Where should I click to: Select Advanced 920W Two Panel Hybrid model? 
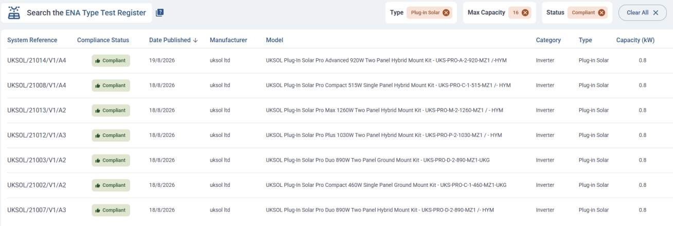(386, 61)
